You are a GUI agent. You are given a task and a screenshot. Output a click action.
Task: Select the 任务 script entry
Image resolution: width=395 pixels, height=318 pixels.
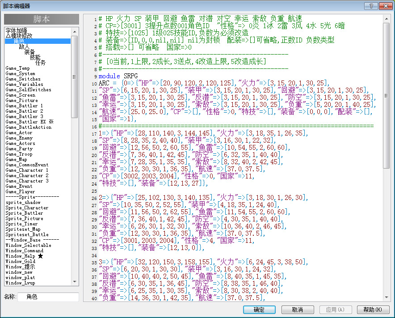point(41,63)
